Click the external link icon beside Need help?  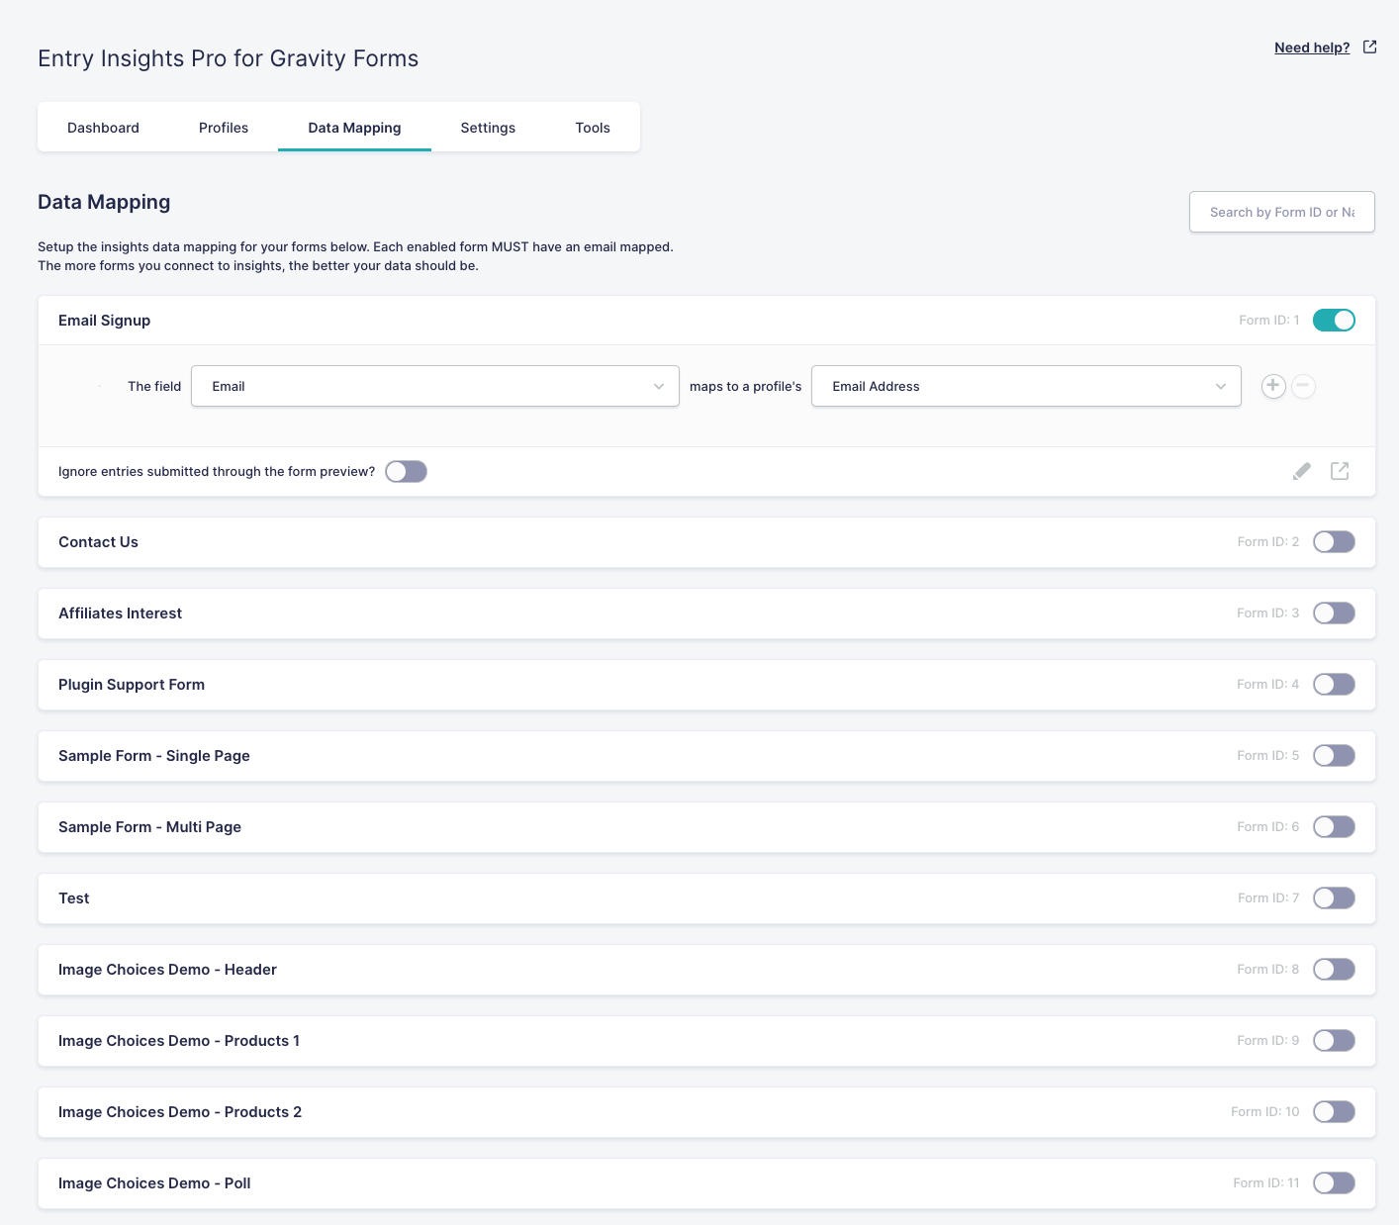[1369, 47]
